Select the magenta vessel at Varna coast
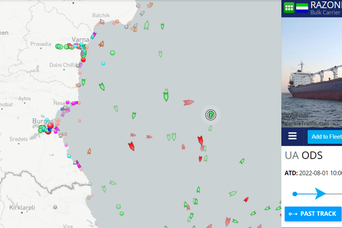This screenshot has height=228, width=342. (x=94, y=35)
